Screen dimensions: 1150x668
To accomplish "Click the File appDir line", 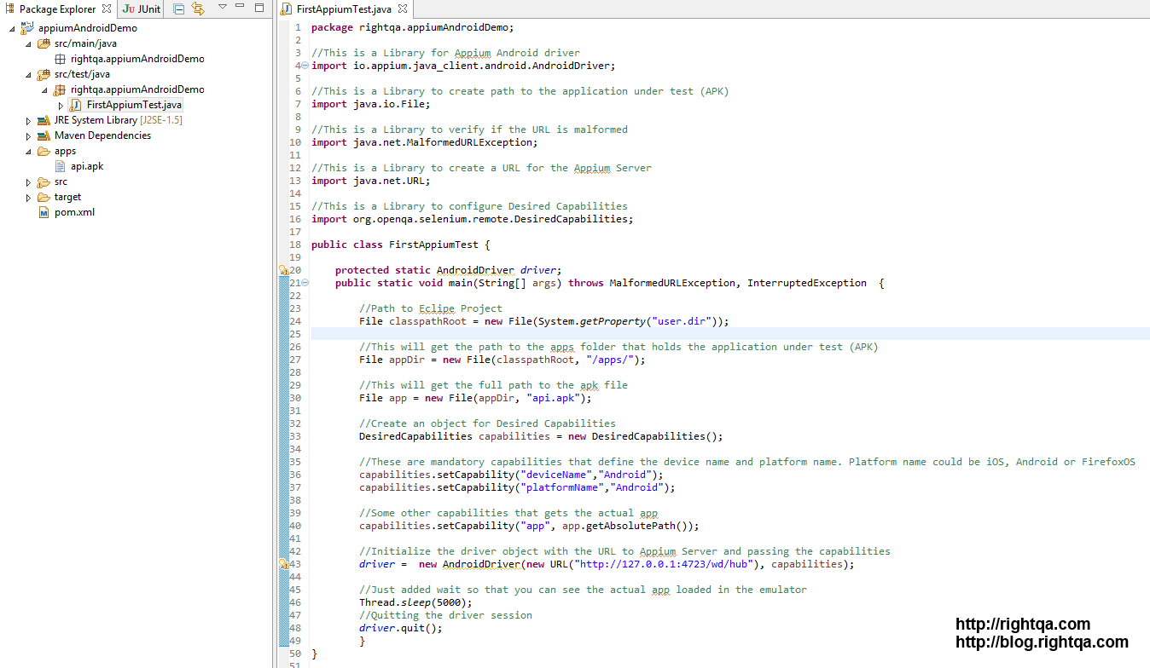I will [502, 360].
